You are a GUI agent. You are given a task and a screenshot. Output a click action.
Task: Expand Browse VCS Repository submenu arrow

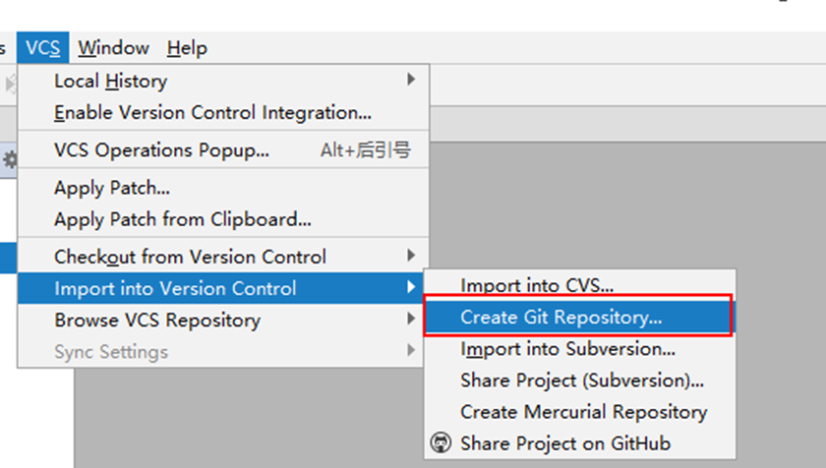point(411,319)
